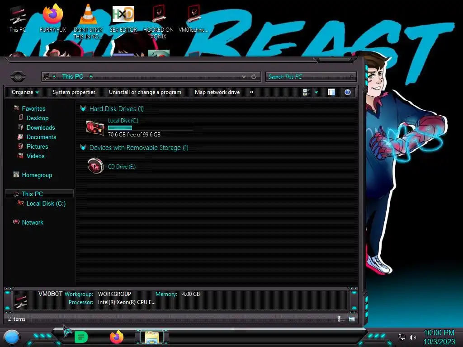Select Documents in Favorites
The width and height of the screenshot is (463, 347).
(x=41, y=137)
